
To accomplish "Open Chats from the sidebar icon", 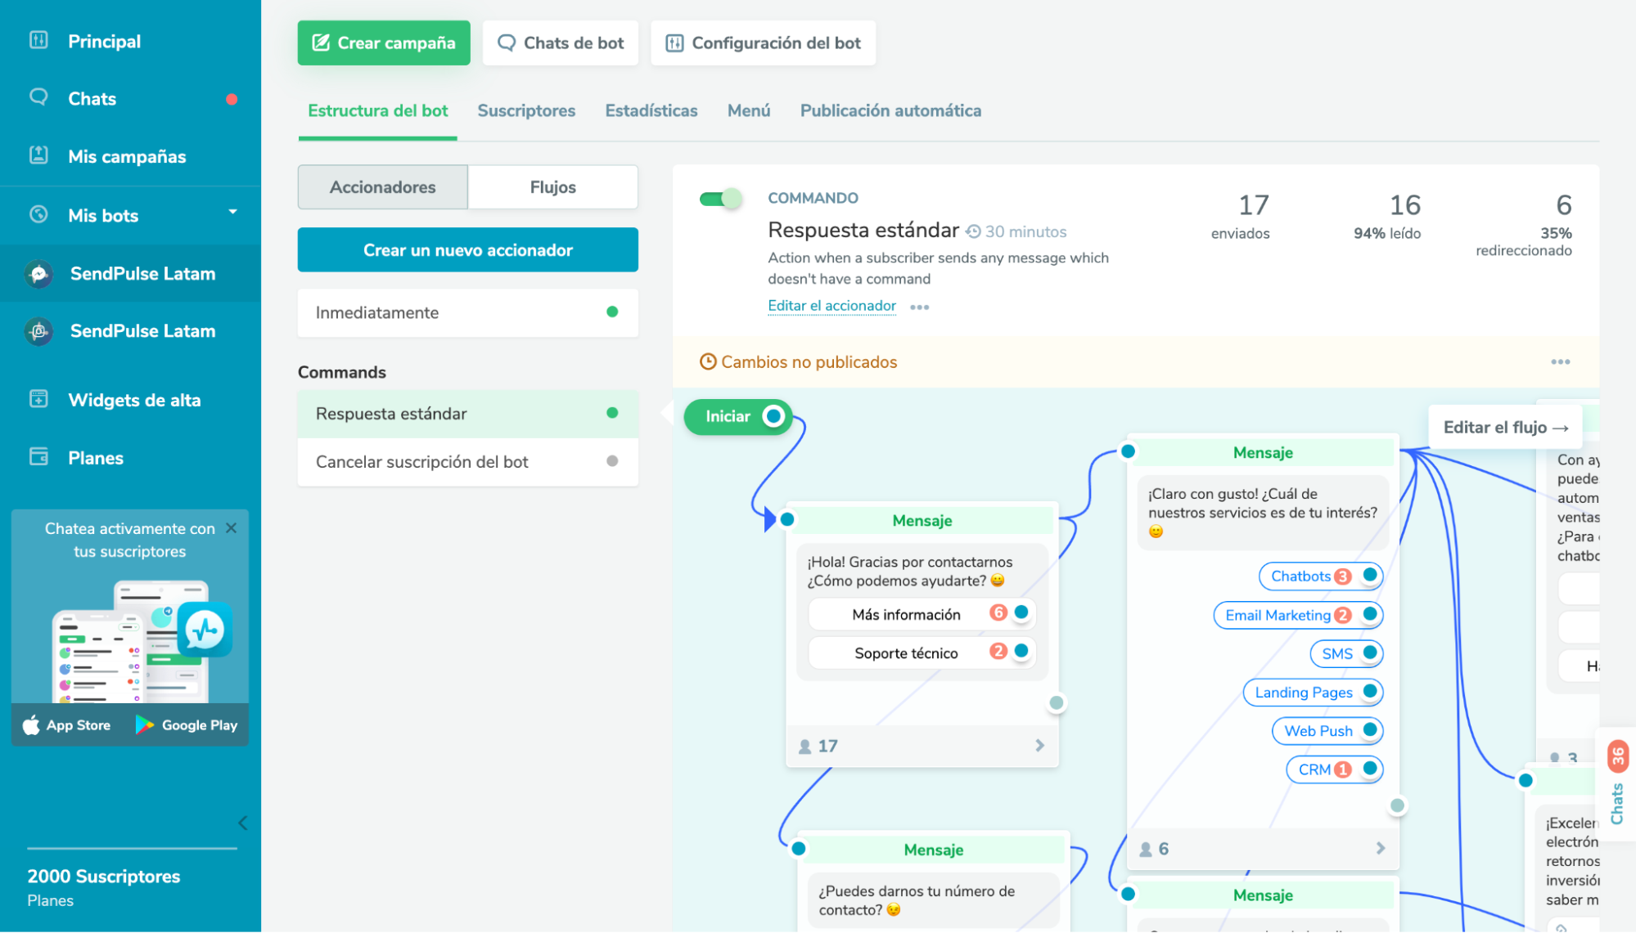I will 38,97.
